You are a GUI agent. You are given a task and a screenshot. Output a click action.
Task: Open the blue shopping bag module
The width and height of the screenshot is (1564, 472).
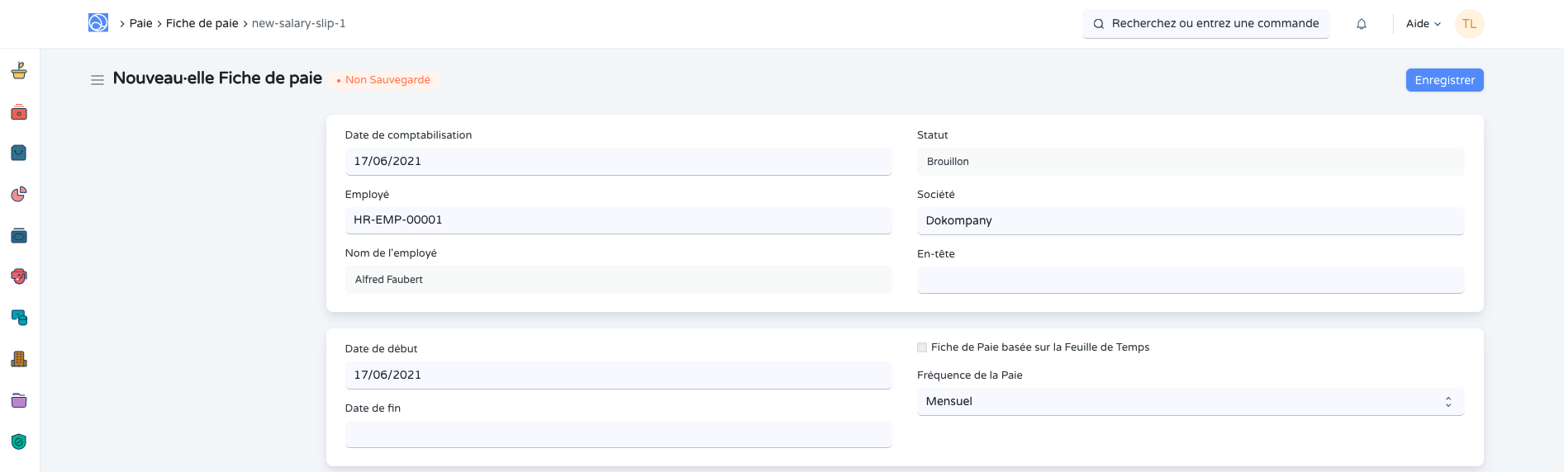(19, 153)
